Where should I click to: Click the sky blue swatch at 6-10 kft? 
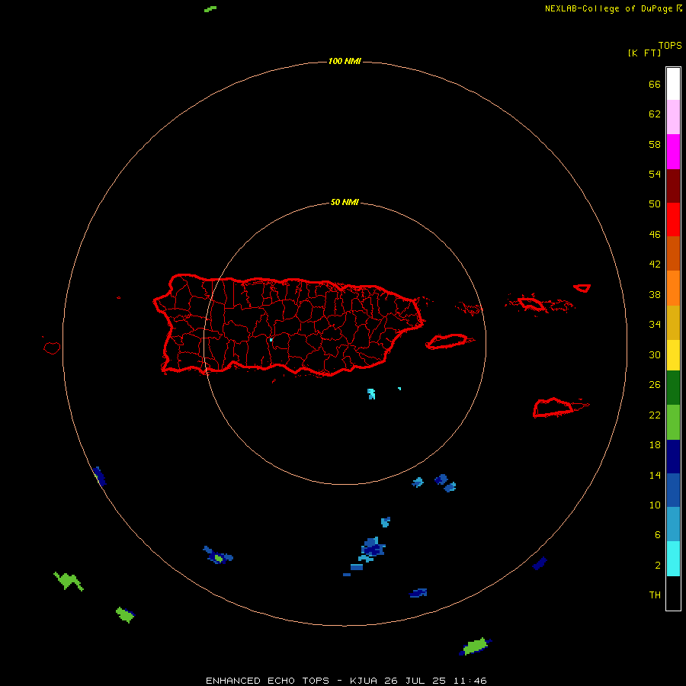pyautogui.click(x=673, y=524)
